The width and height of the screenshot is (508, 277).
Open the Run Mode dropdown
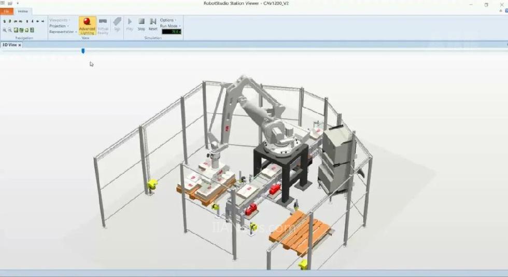pos(170,26)
